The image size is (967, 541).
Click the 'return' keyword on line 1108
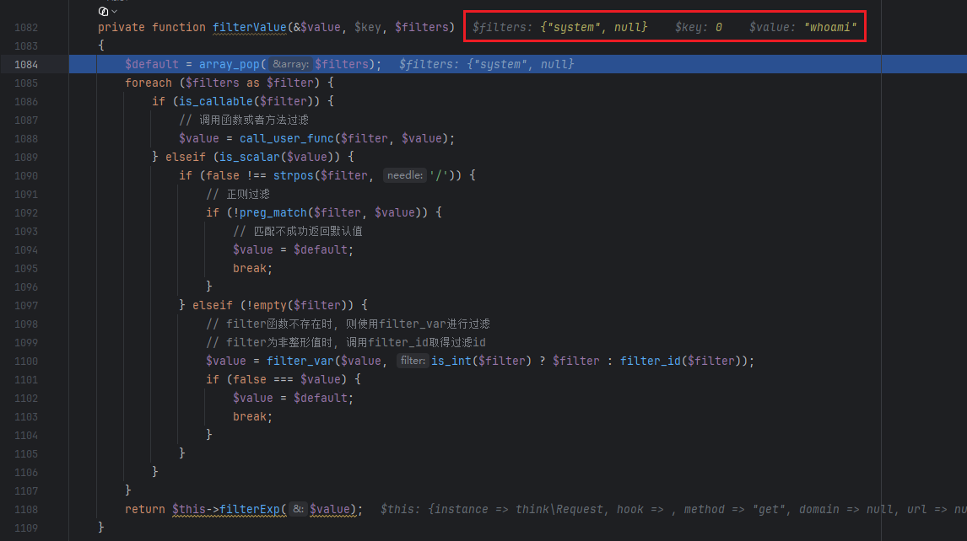(x=145, y=510)
